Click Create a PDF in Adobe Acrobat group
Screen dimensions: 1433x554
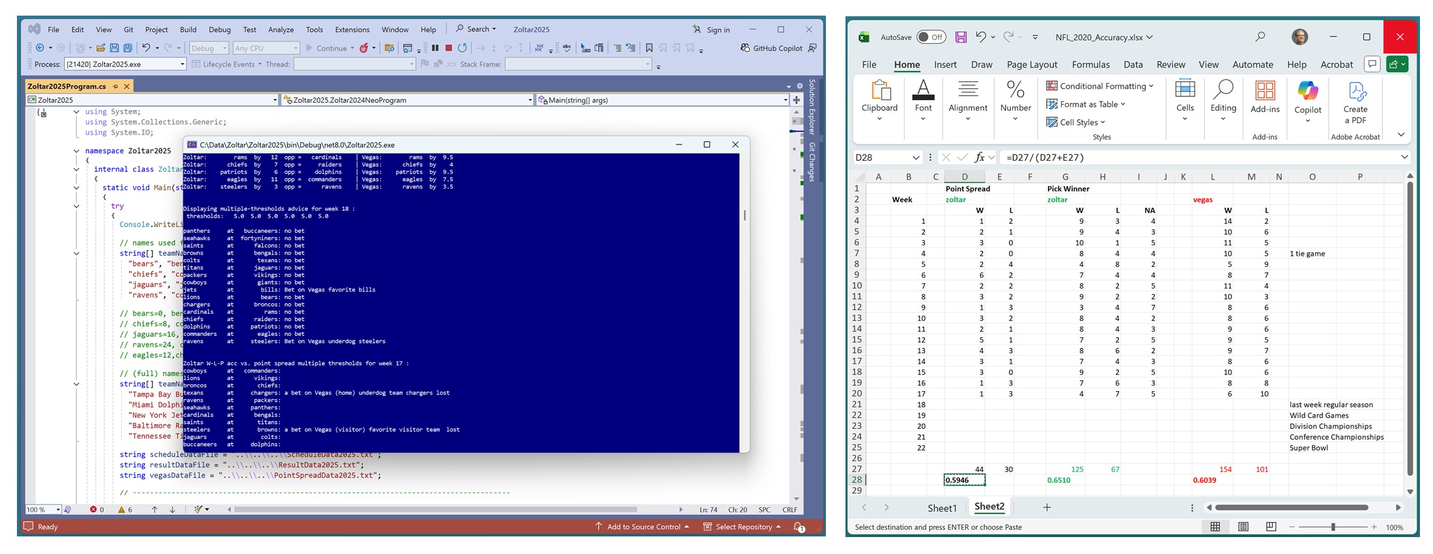pyautogui.click(x=1355, y=103)
